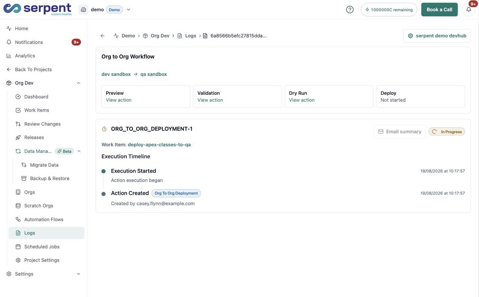Click View action under Preview

pos(119,100)
